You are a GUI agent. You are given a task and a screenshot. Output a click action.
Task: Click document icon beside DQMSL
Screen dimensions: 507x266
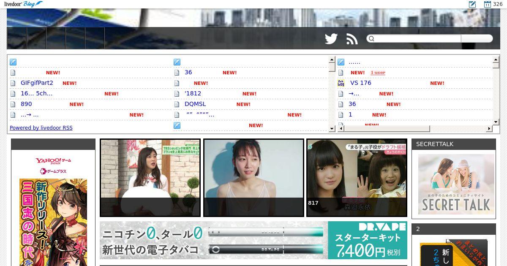[x=177, y=104]
